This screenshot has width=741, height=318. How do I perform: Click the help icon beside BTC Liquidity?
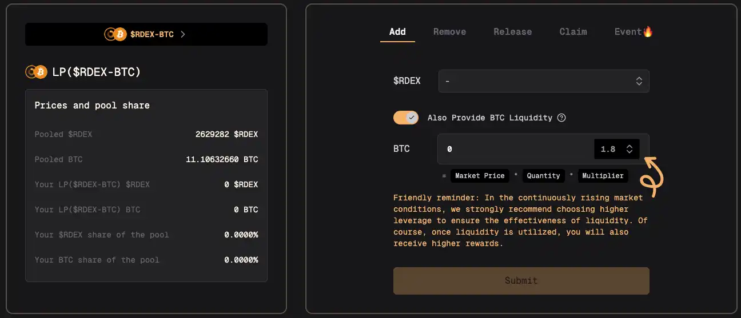click(x=561, y=118)
